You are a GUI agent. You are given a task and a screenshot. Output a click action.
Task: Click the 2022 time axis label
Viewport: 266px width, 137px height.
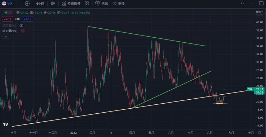[x=74, y=133]
